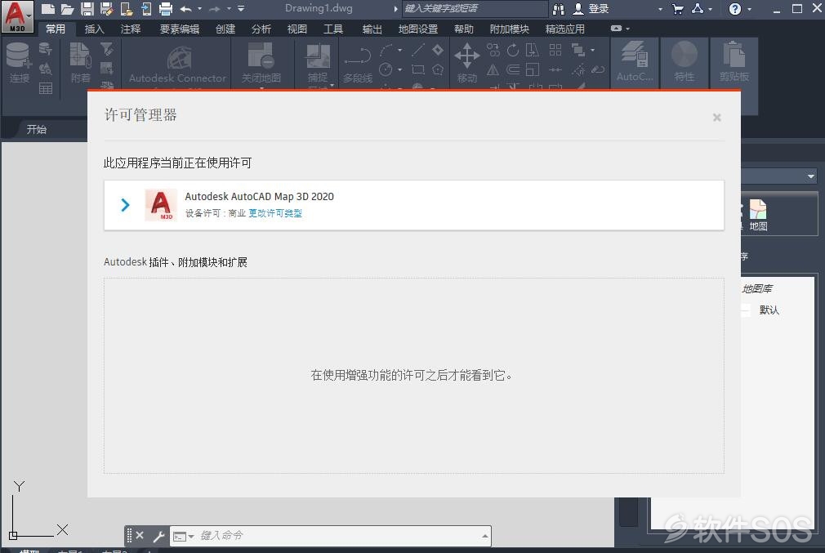The image size is (825, 553).
Task: Click the binoculars search icon
Action: click(559, 8)
